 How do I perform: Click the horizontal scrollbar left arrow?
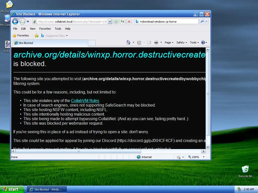tap(13, 151)
